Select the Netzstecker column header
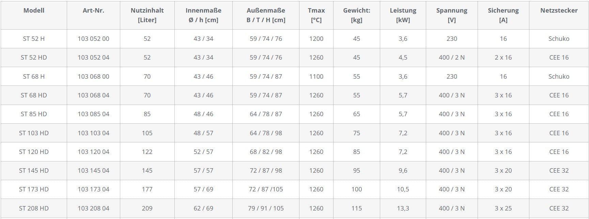589x219 pixels. [x=559, y=11]
